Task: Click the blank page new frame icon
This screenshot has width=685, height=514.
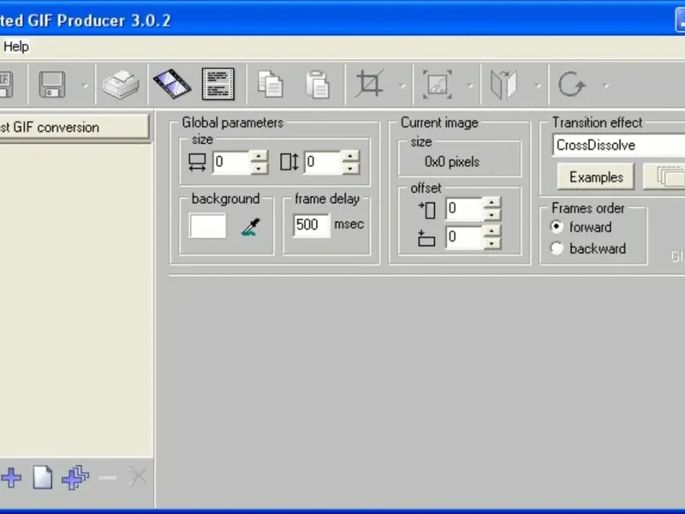Action: pos(43,477)
